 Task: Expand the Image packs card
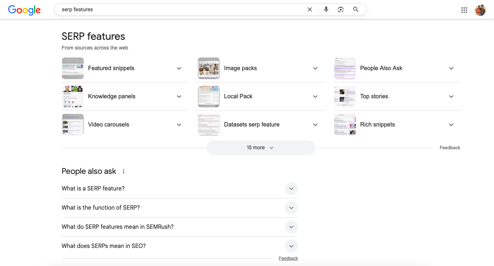(x=315, y=68)
